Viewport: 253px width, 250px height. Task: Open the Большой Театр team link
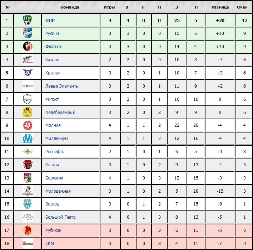coord(60,217)
